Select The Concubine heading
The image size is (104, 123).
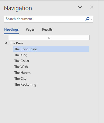pyautogui.click(x=51, y=49)
